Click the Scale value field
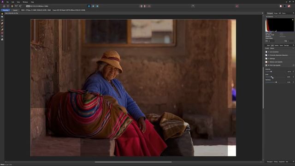 289,77
